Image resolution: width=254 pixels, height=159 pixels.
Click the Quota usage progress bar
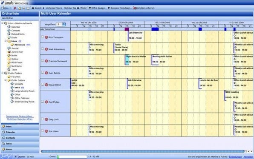(72, 156)
